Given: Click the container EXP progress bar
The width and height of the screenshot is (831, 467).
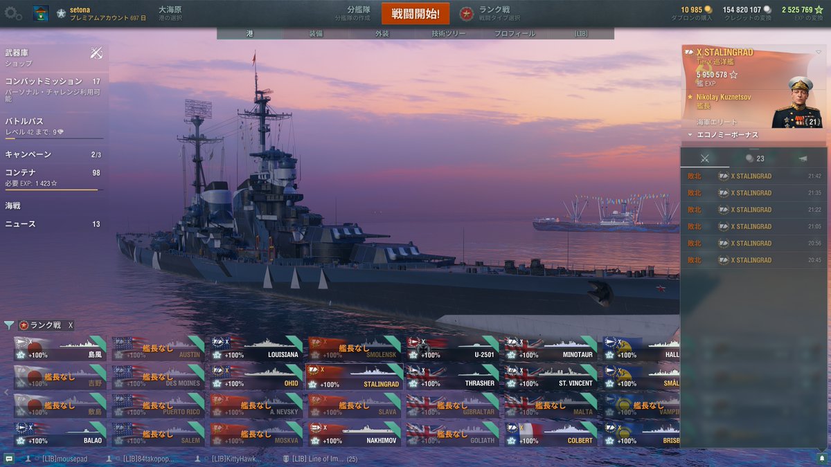Looking at the screenshot, I should [54, 190].
